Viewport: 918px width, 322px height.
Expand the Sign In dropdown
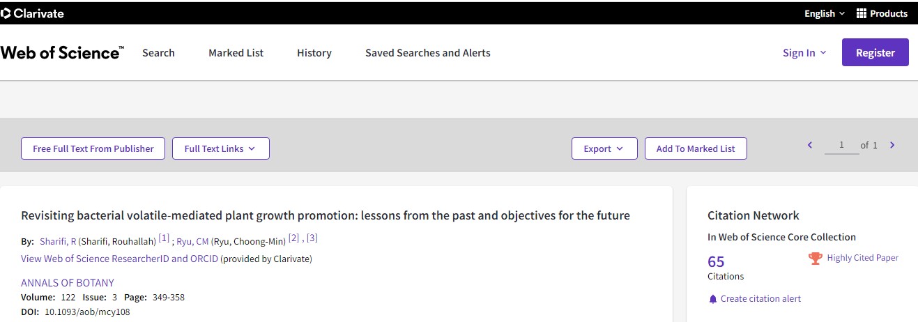804,53
